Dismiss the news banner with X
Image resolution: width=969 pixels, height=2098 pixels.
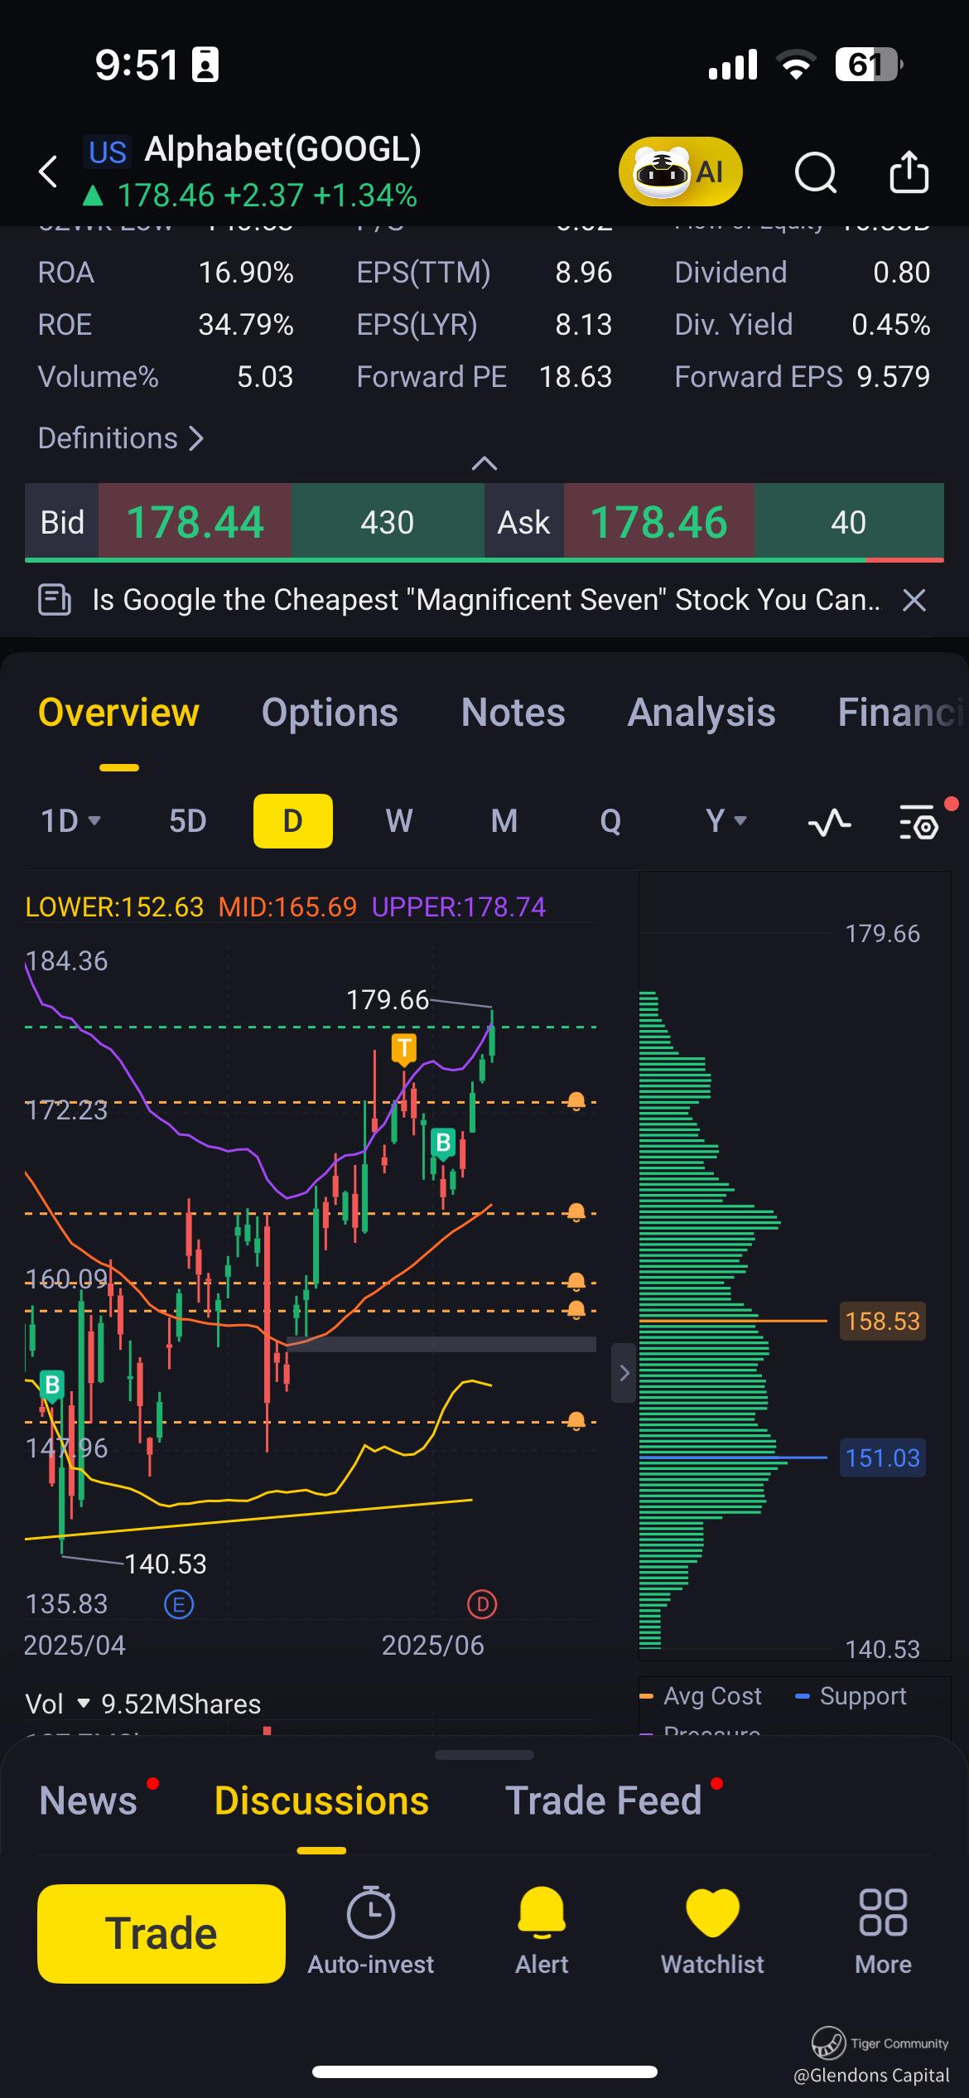click(x=914, y=600)
